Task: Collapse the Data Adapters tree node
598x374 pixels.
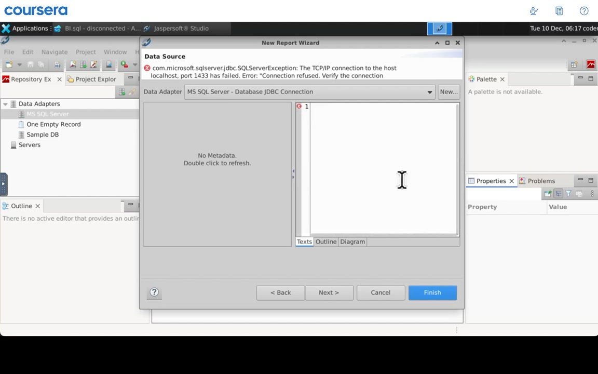Action: (x=5, y=104)
